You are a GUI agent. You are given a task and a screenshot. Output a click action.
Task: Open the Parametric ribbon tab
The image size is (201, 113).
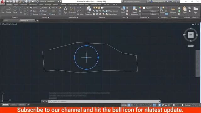click(x=33, y=4)
